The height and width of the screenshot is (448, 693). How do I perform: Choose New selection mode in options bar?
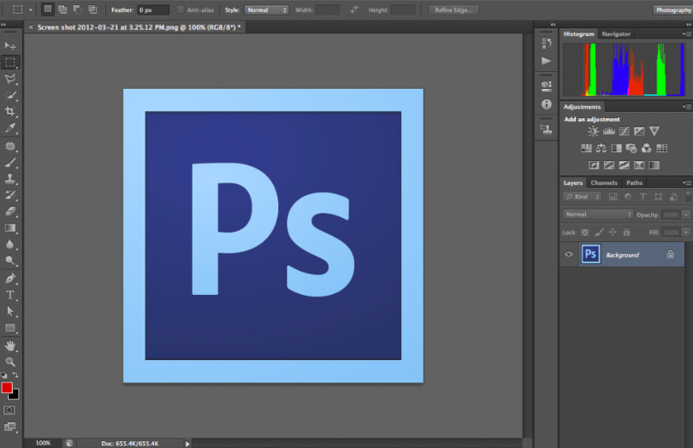47,9
